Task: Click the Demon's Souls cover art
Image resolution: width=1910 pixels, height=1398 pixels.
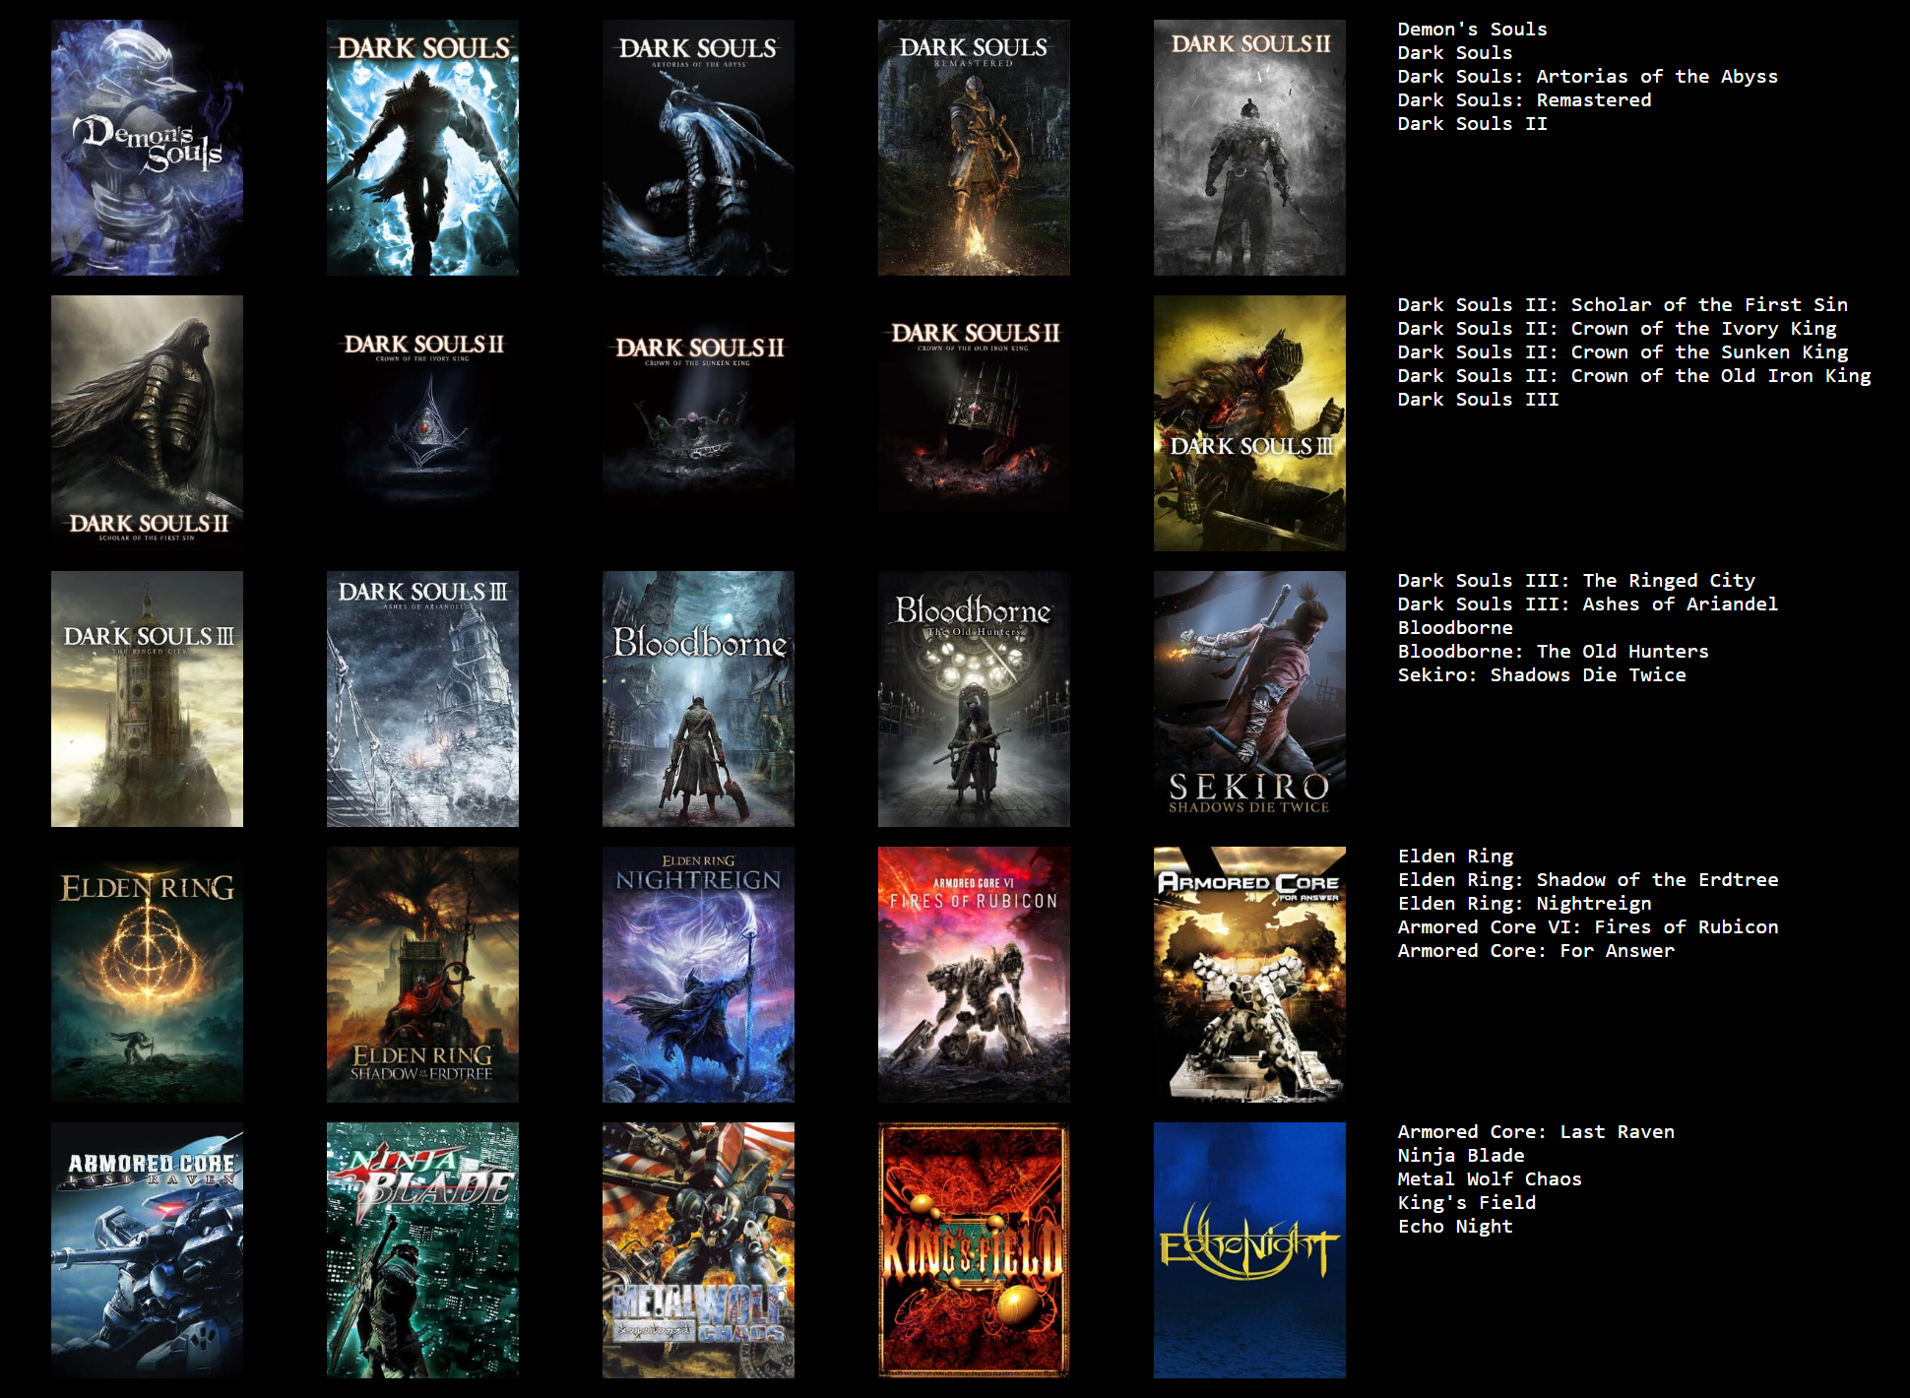Action: point(147,148)
